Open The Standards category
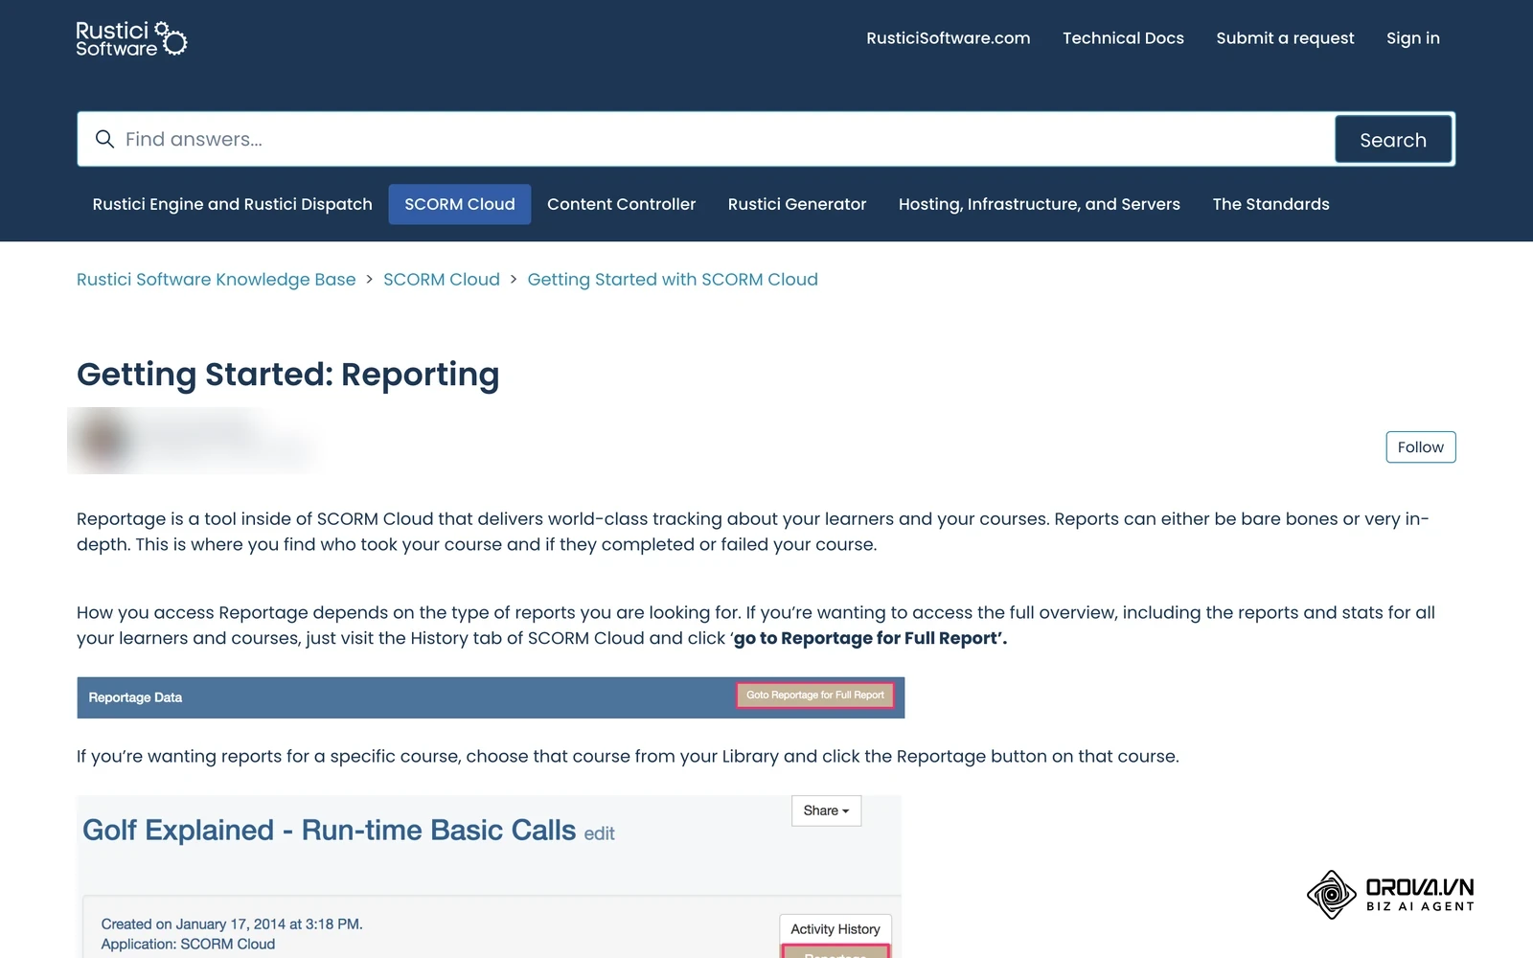 (1270, 204)
